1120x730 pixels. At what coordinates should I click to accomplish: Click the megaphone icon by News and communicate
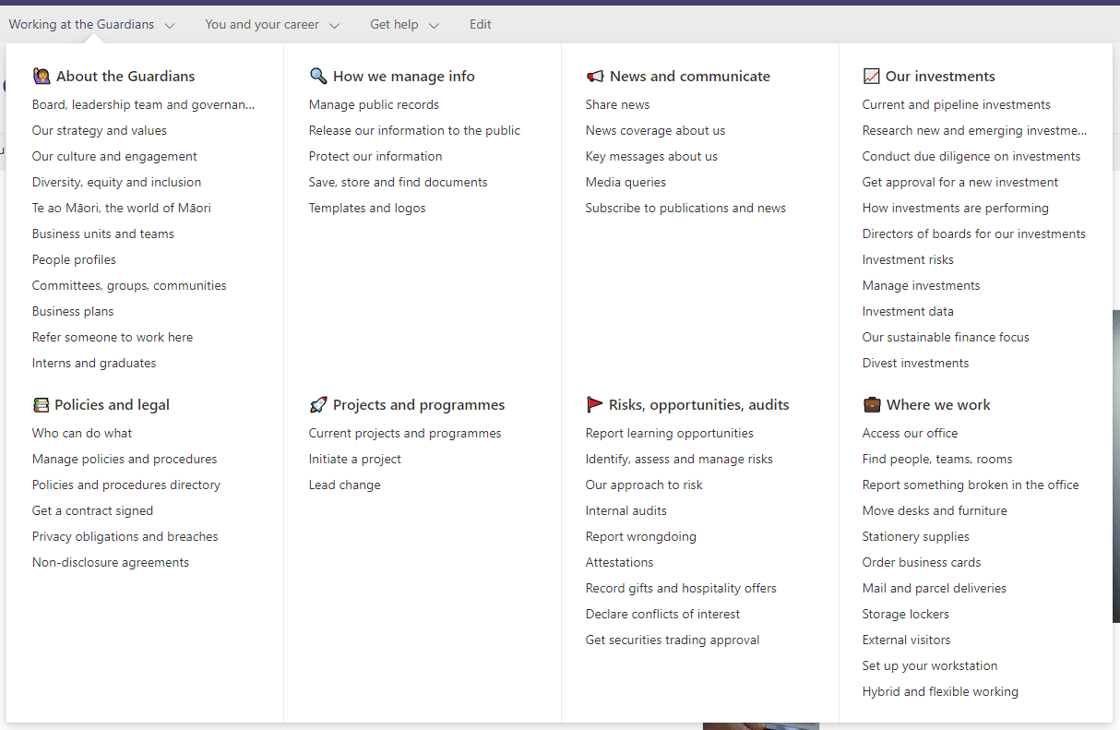point(595,76)
